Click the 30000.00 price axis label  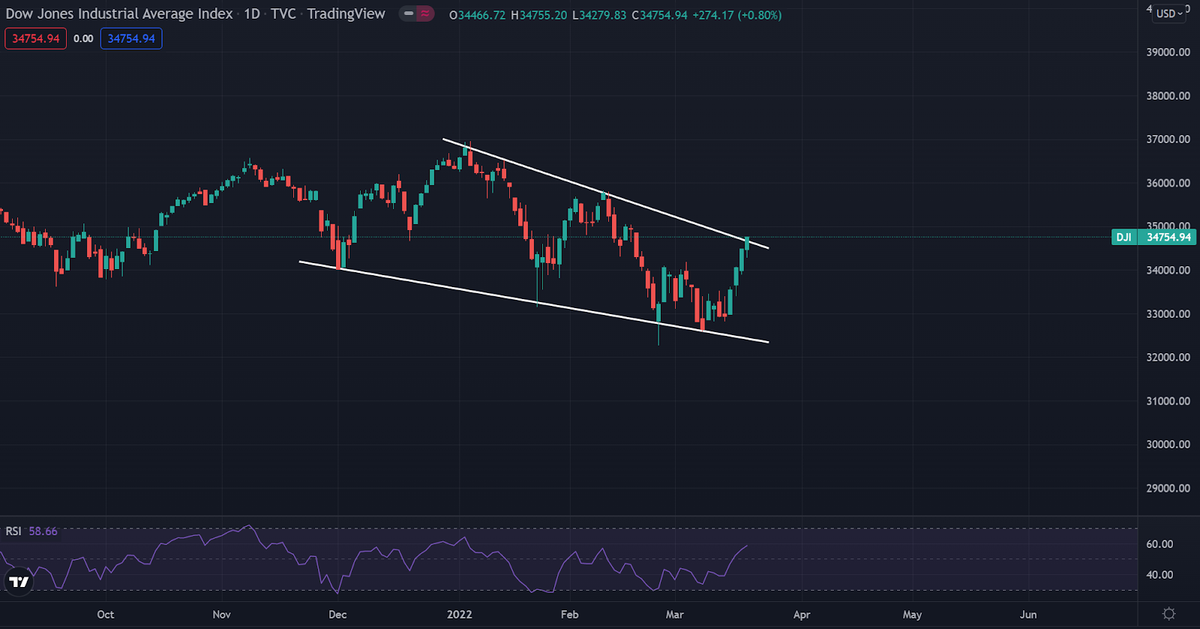click(1168, 445)
